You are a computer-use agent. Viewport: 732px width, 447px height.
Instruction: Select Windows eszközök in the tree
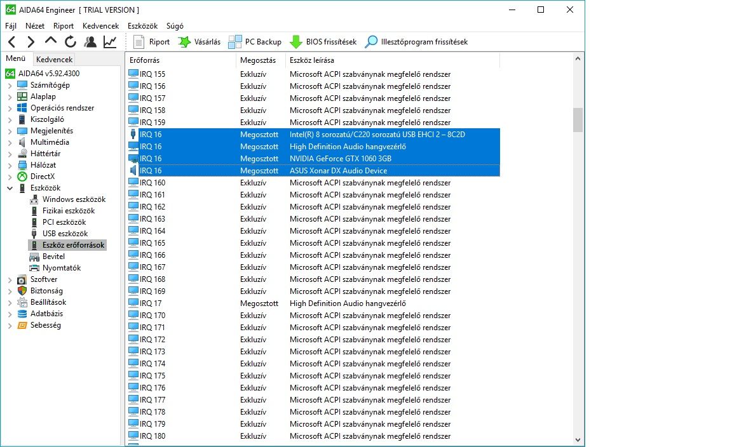coord(74,199)
